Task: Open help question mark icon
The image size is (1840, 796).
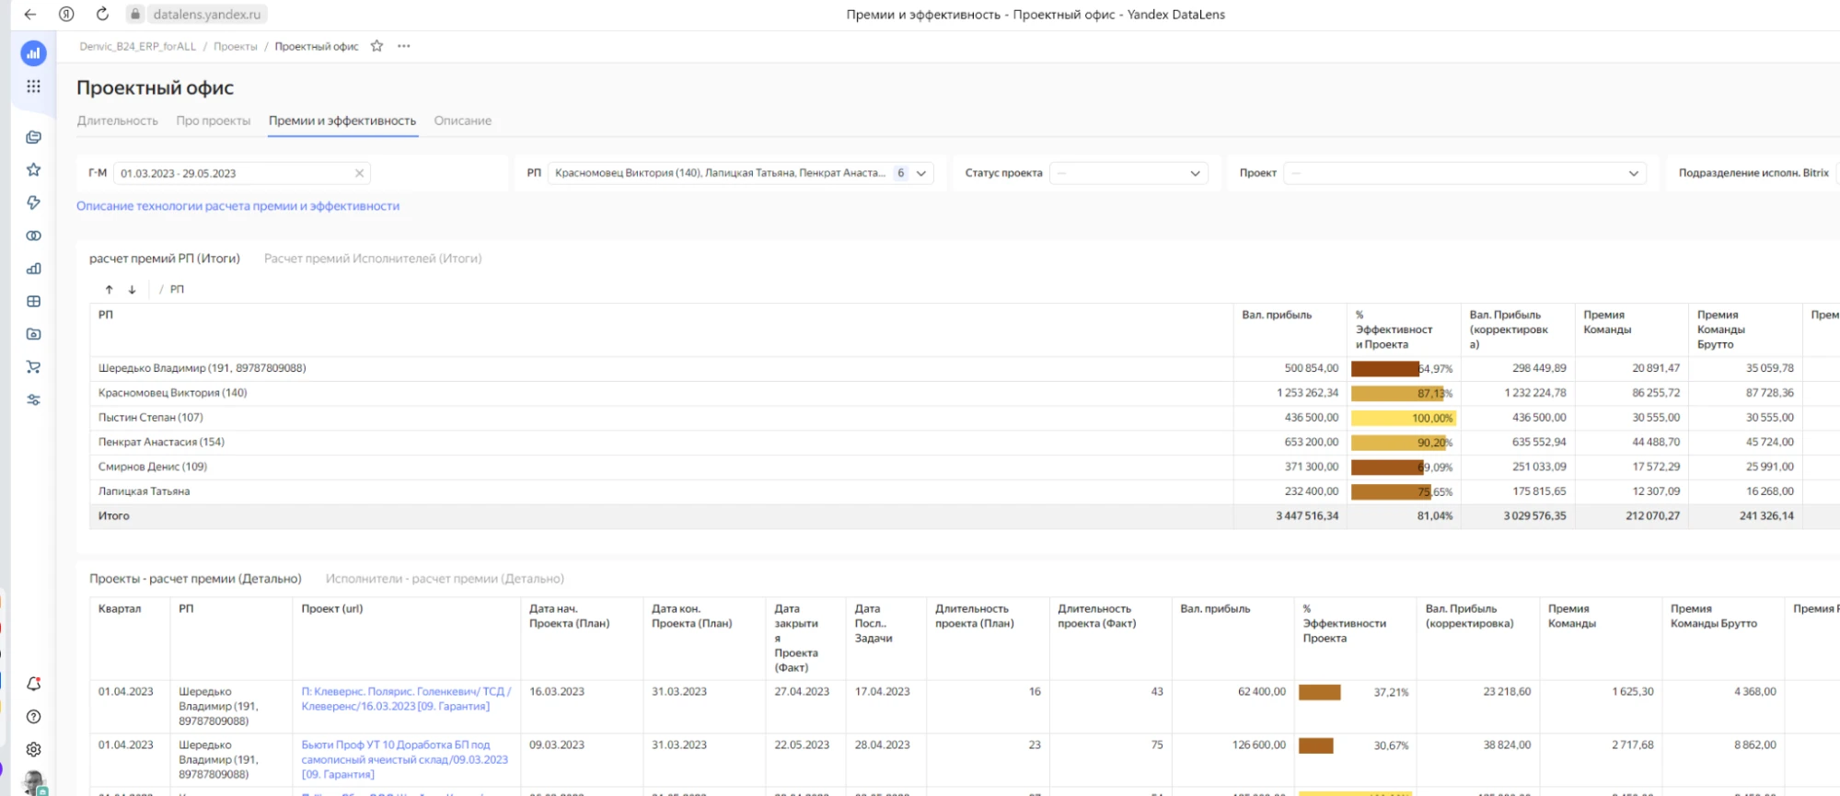Action: tap(34, 717)
